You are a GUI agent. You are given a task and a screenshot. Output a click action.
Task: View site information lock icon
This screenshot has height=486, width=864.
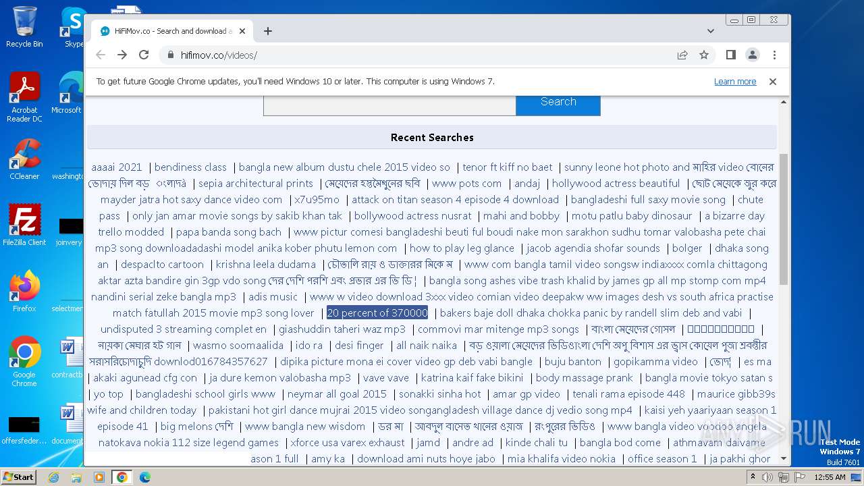coord(170,55)
